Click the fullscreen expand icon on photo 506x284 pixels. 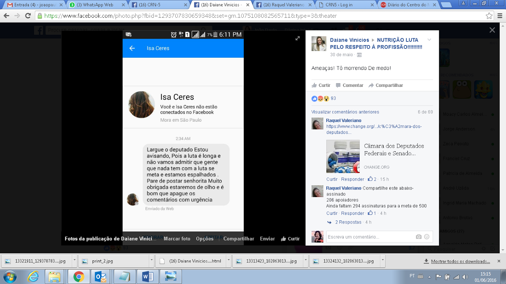pos(298,38)
